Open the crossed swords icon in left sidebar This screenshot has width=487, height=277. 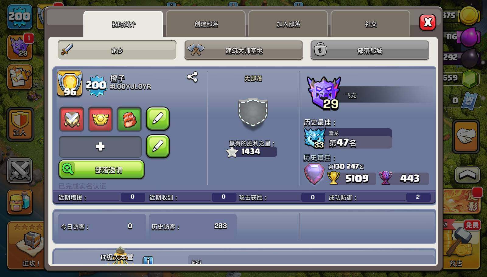(x=20, y=170)
